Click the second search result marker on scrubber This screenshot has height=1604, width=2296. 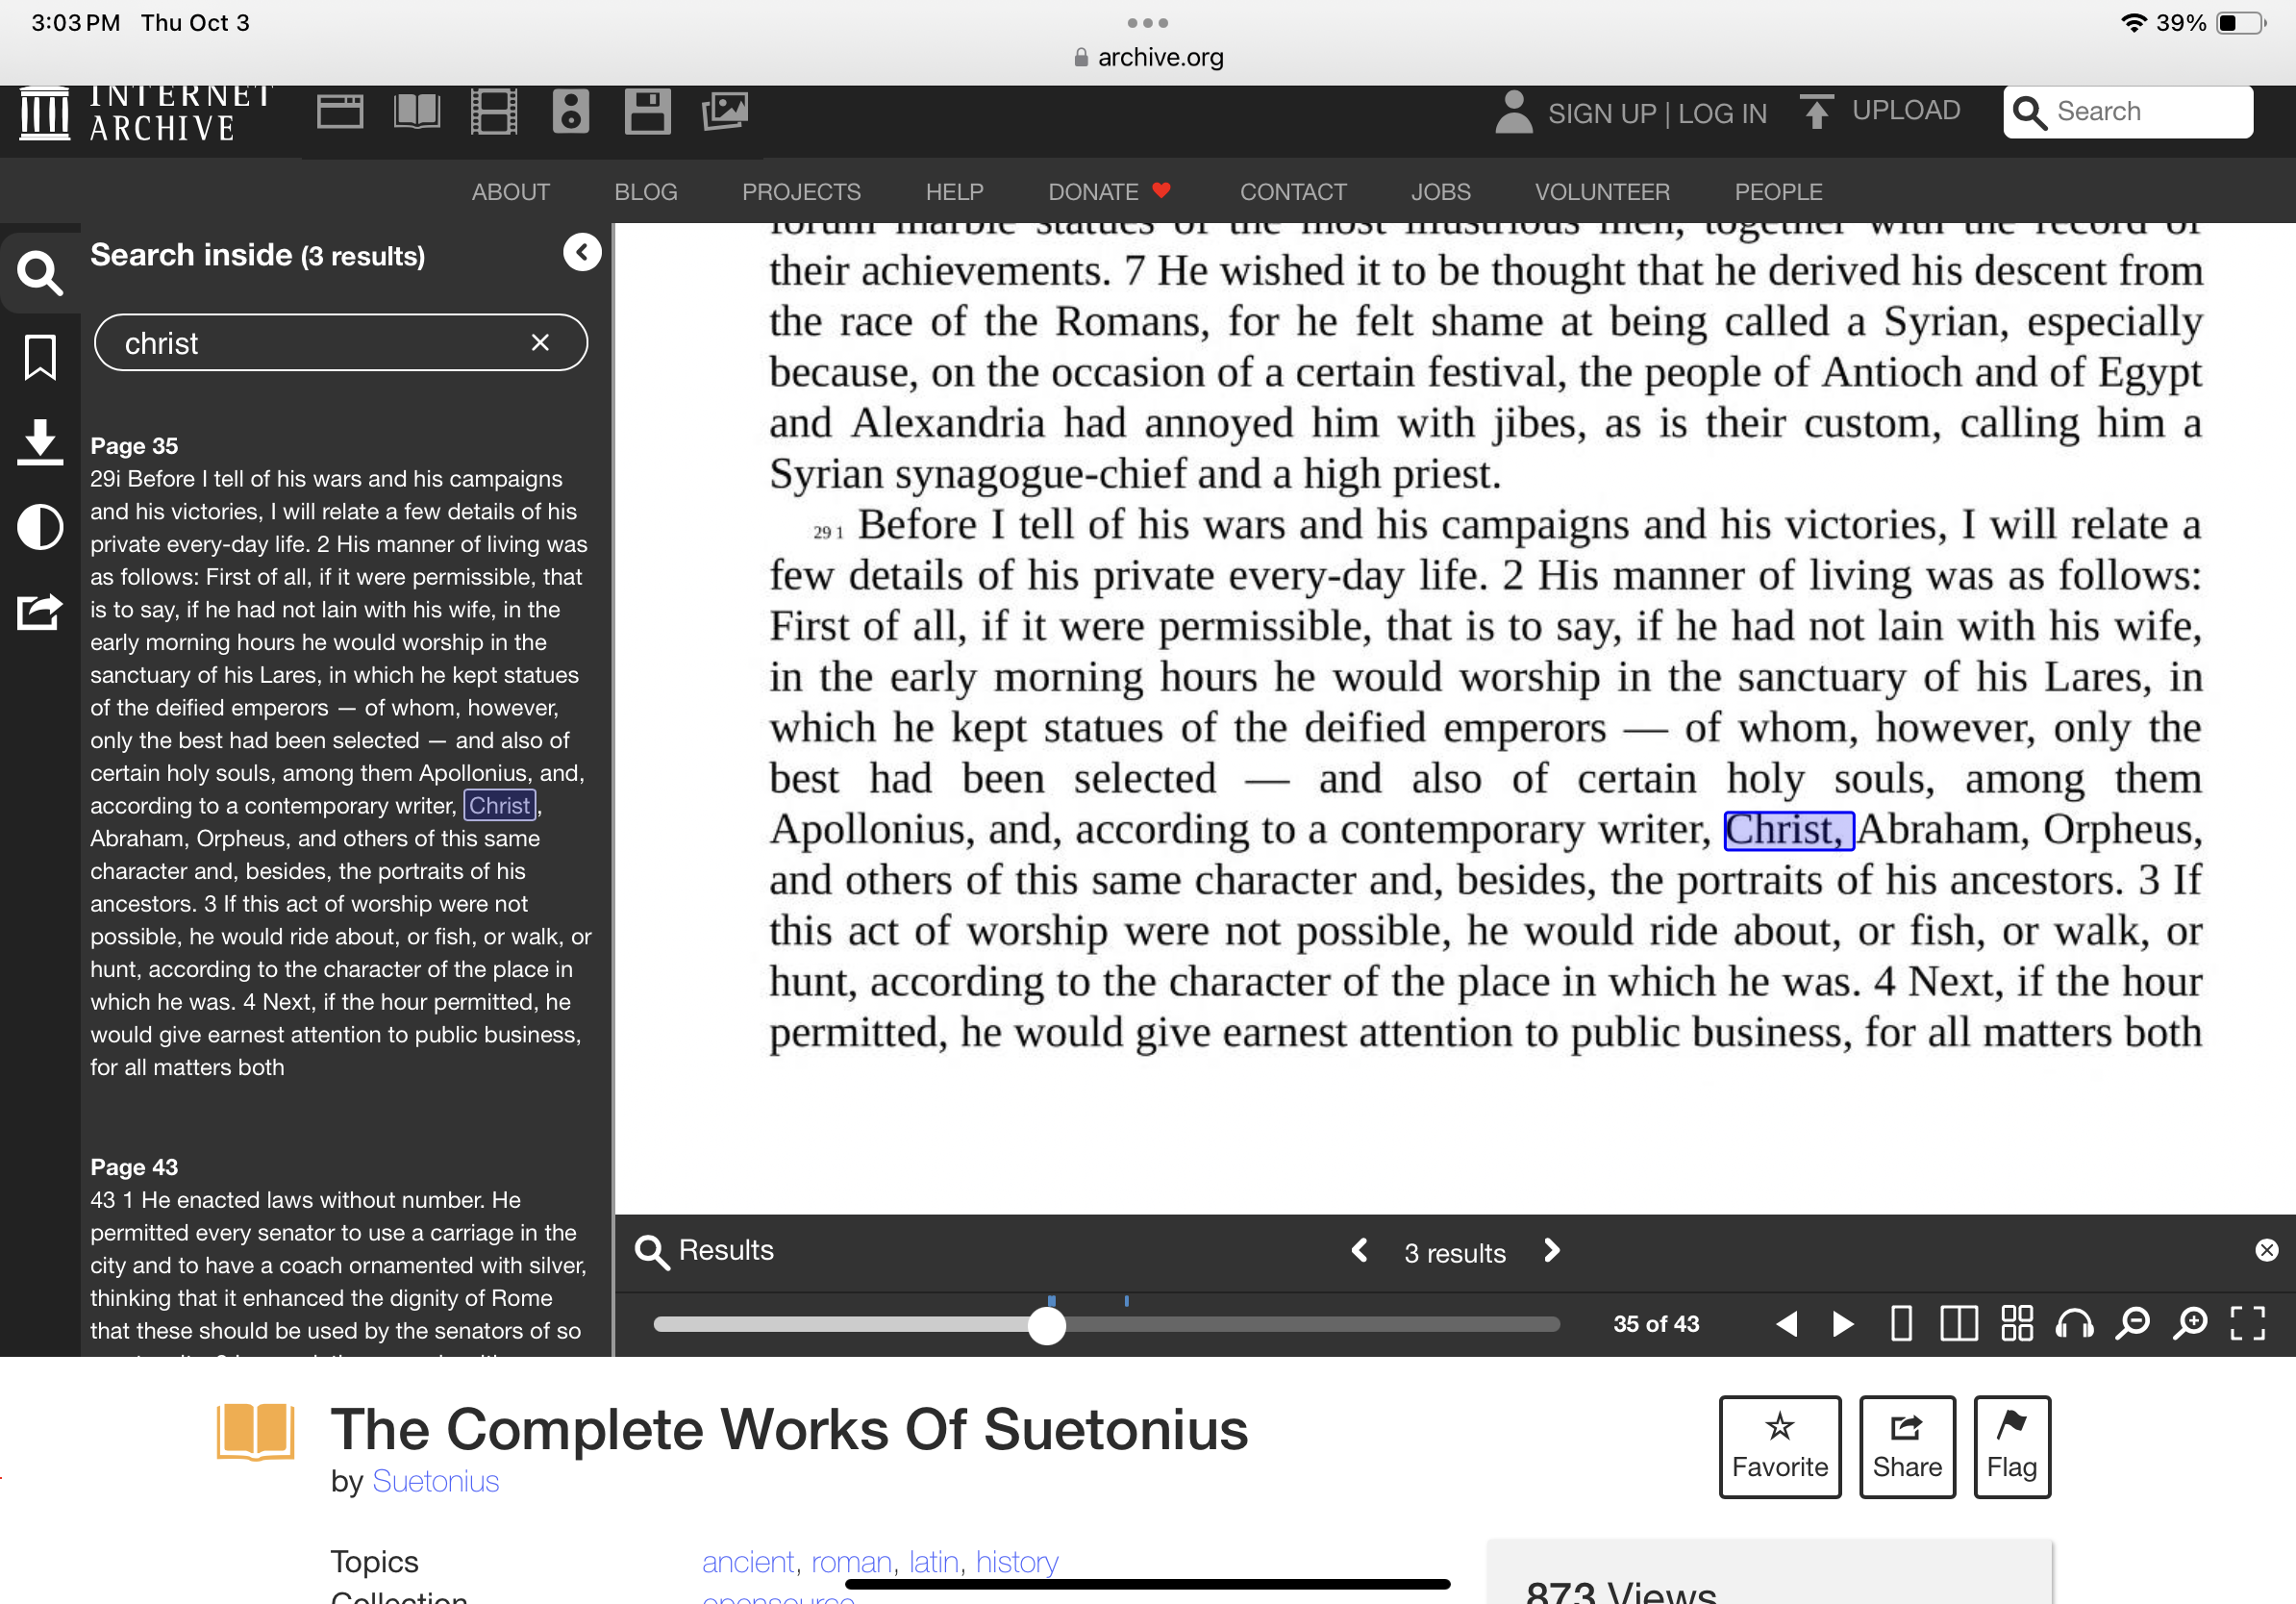tap(1127, 1301)
